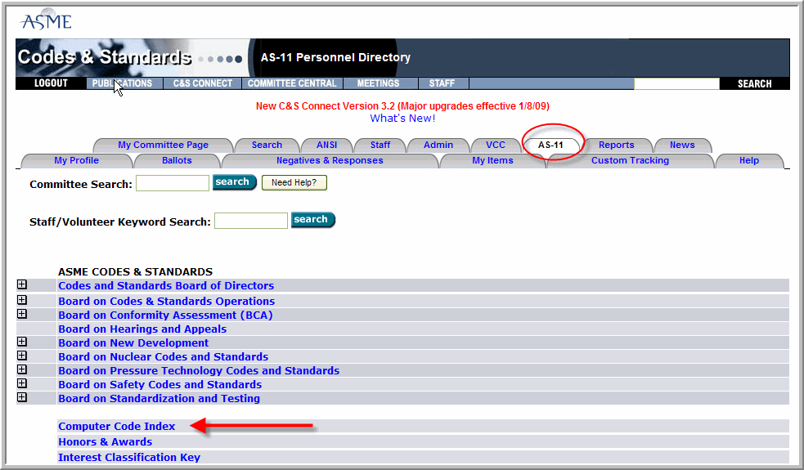
Task: Switch to the My Committee Page tab
Action: tap(163, 145)
